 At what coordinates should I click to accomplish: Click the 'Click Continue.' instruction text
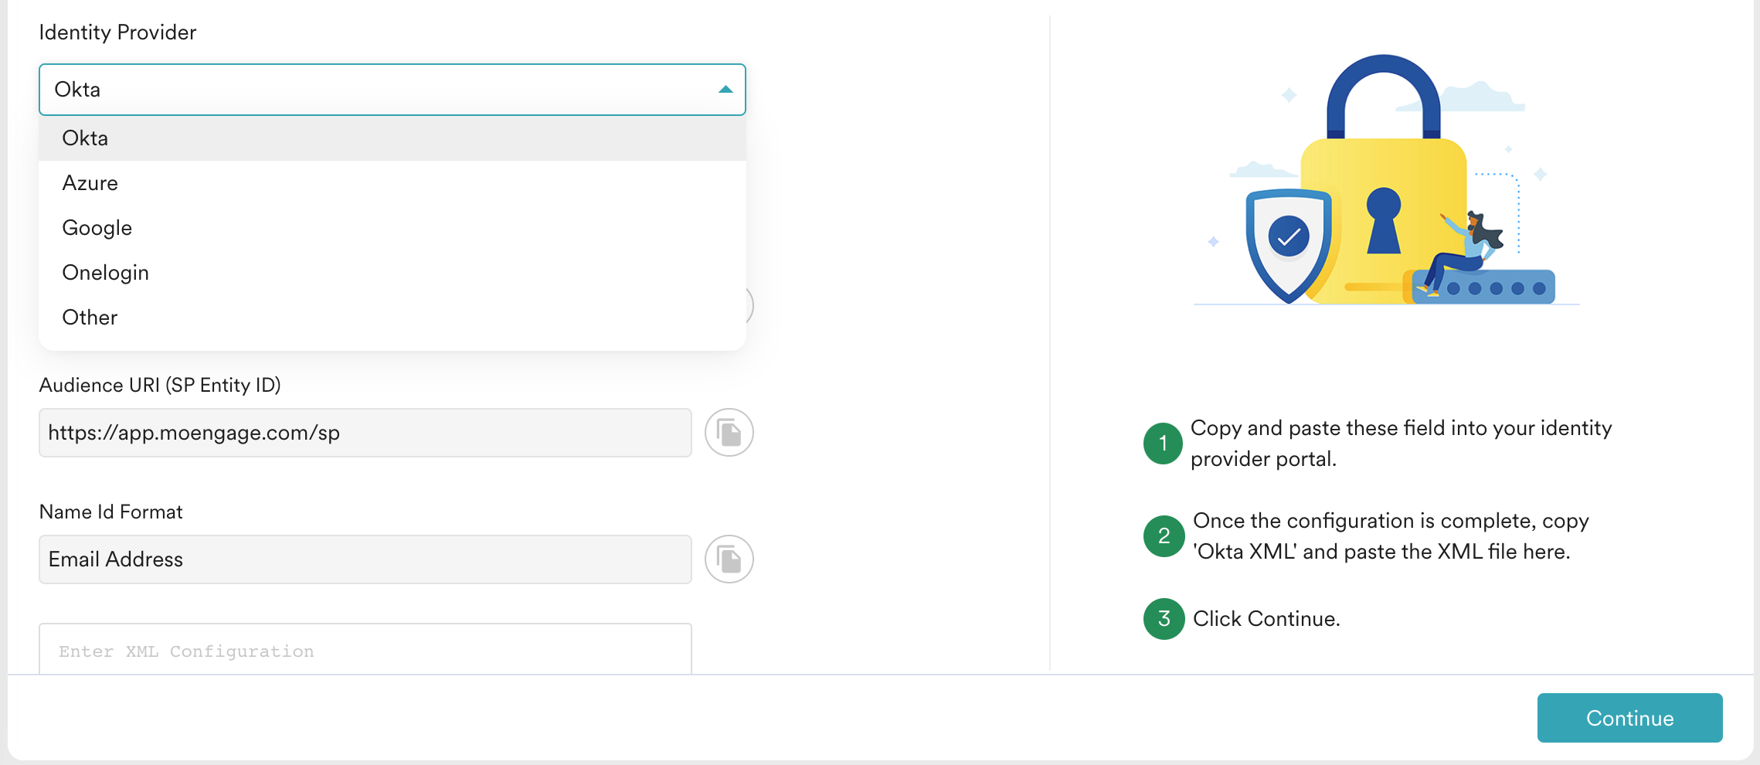[1266, 618]
